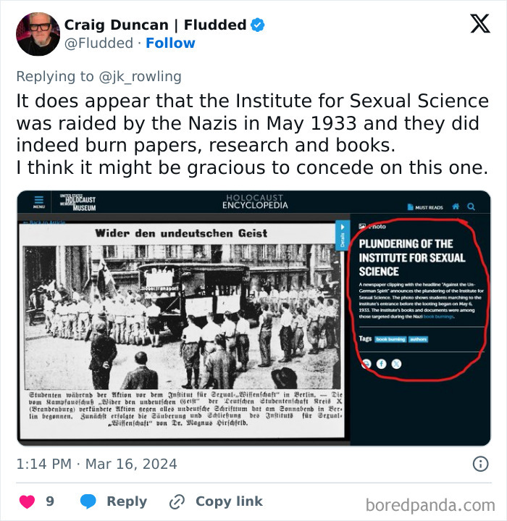Click the Holocaust Museum logo
The height and width of the screenshot is (521, 507).
[77, 202]
